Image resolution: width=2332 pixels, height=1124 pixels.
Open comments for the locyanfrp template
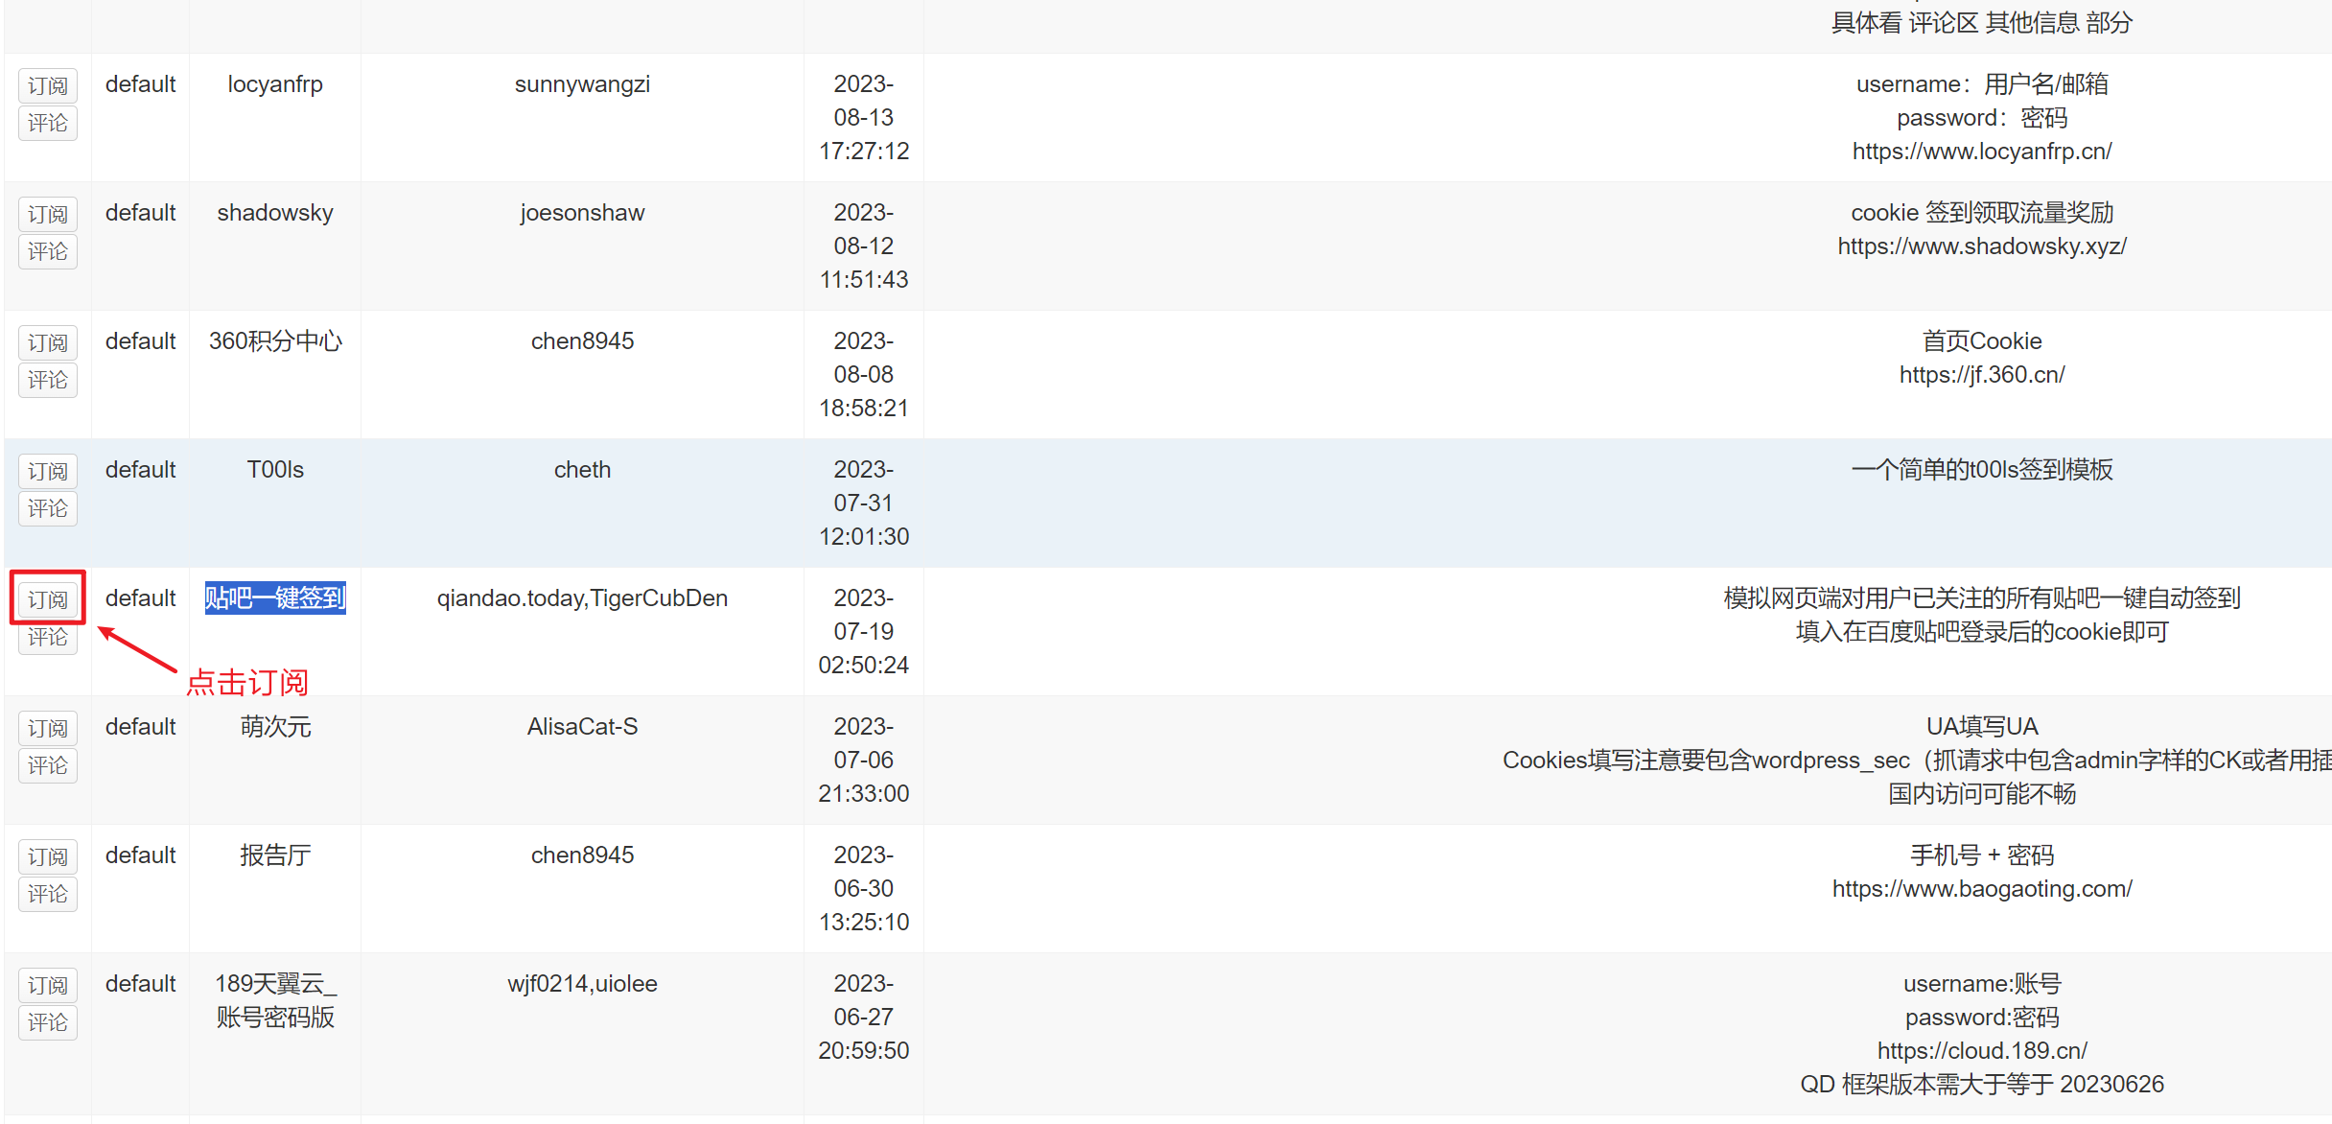pyautogui.click(x=47, y=123)
